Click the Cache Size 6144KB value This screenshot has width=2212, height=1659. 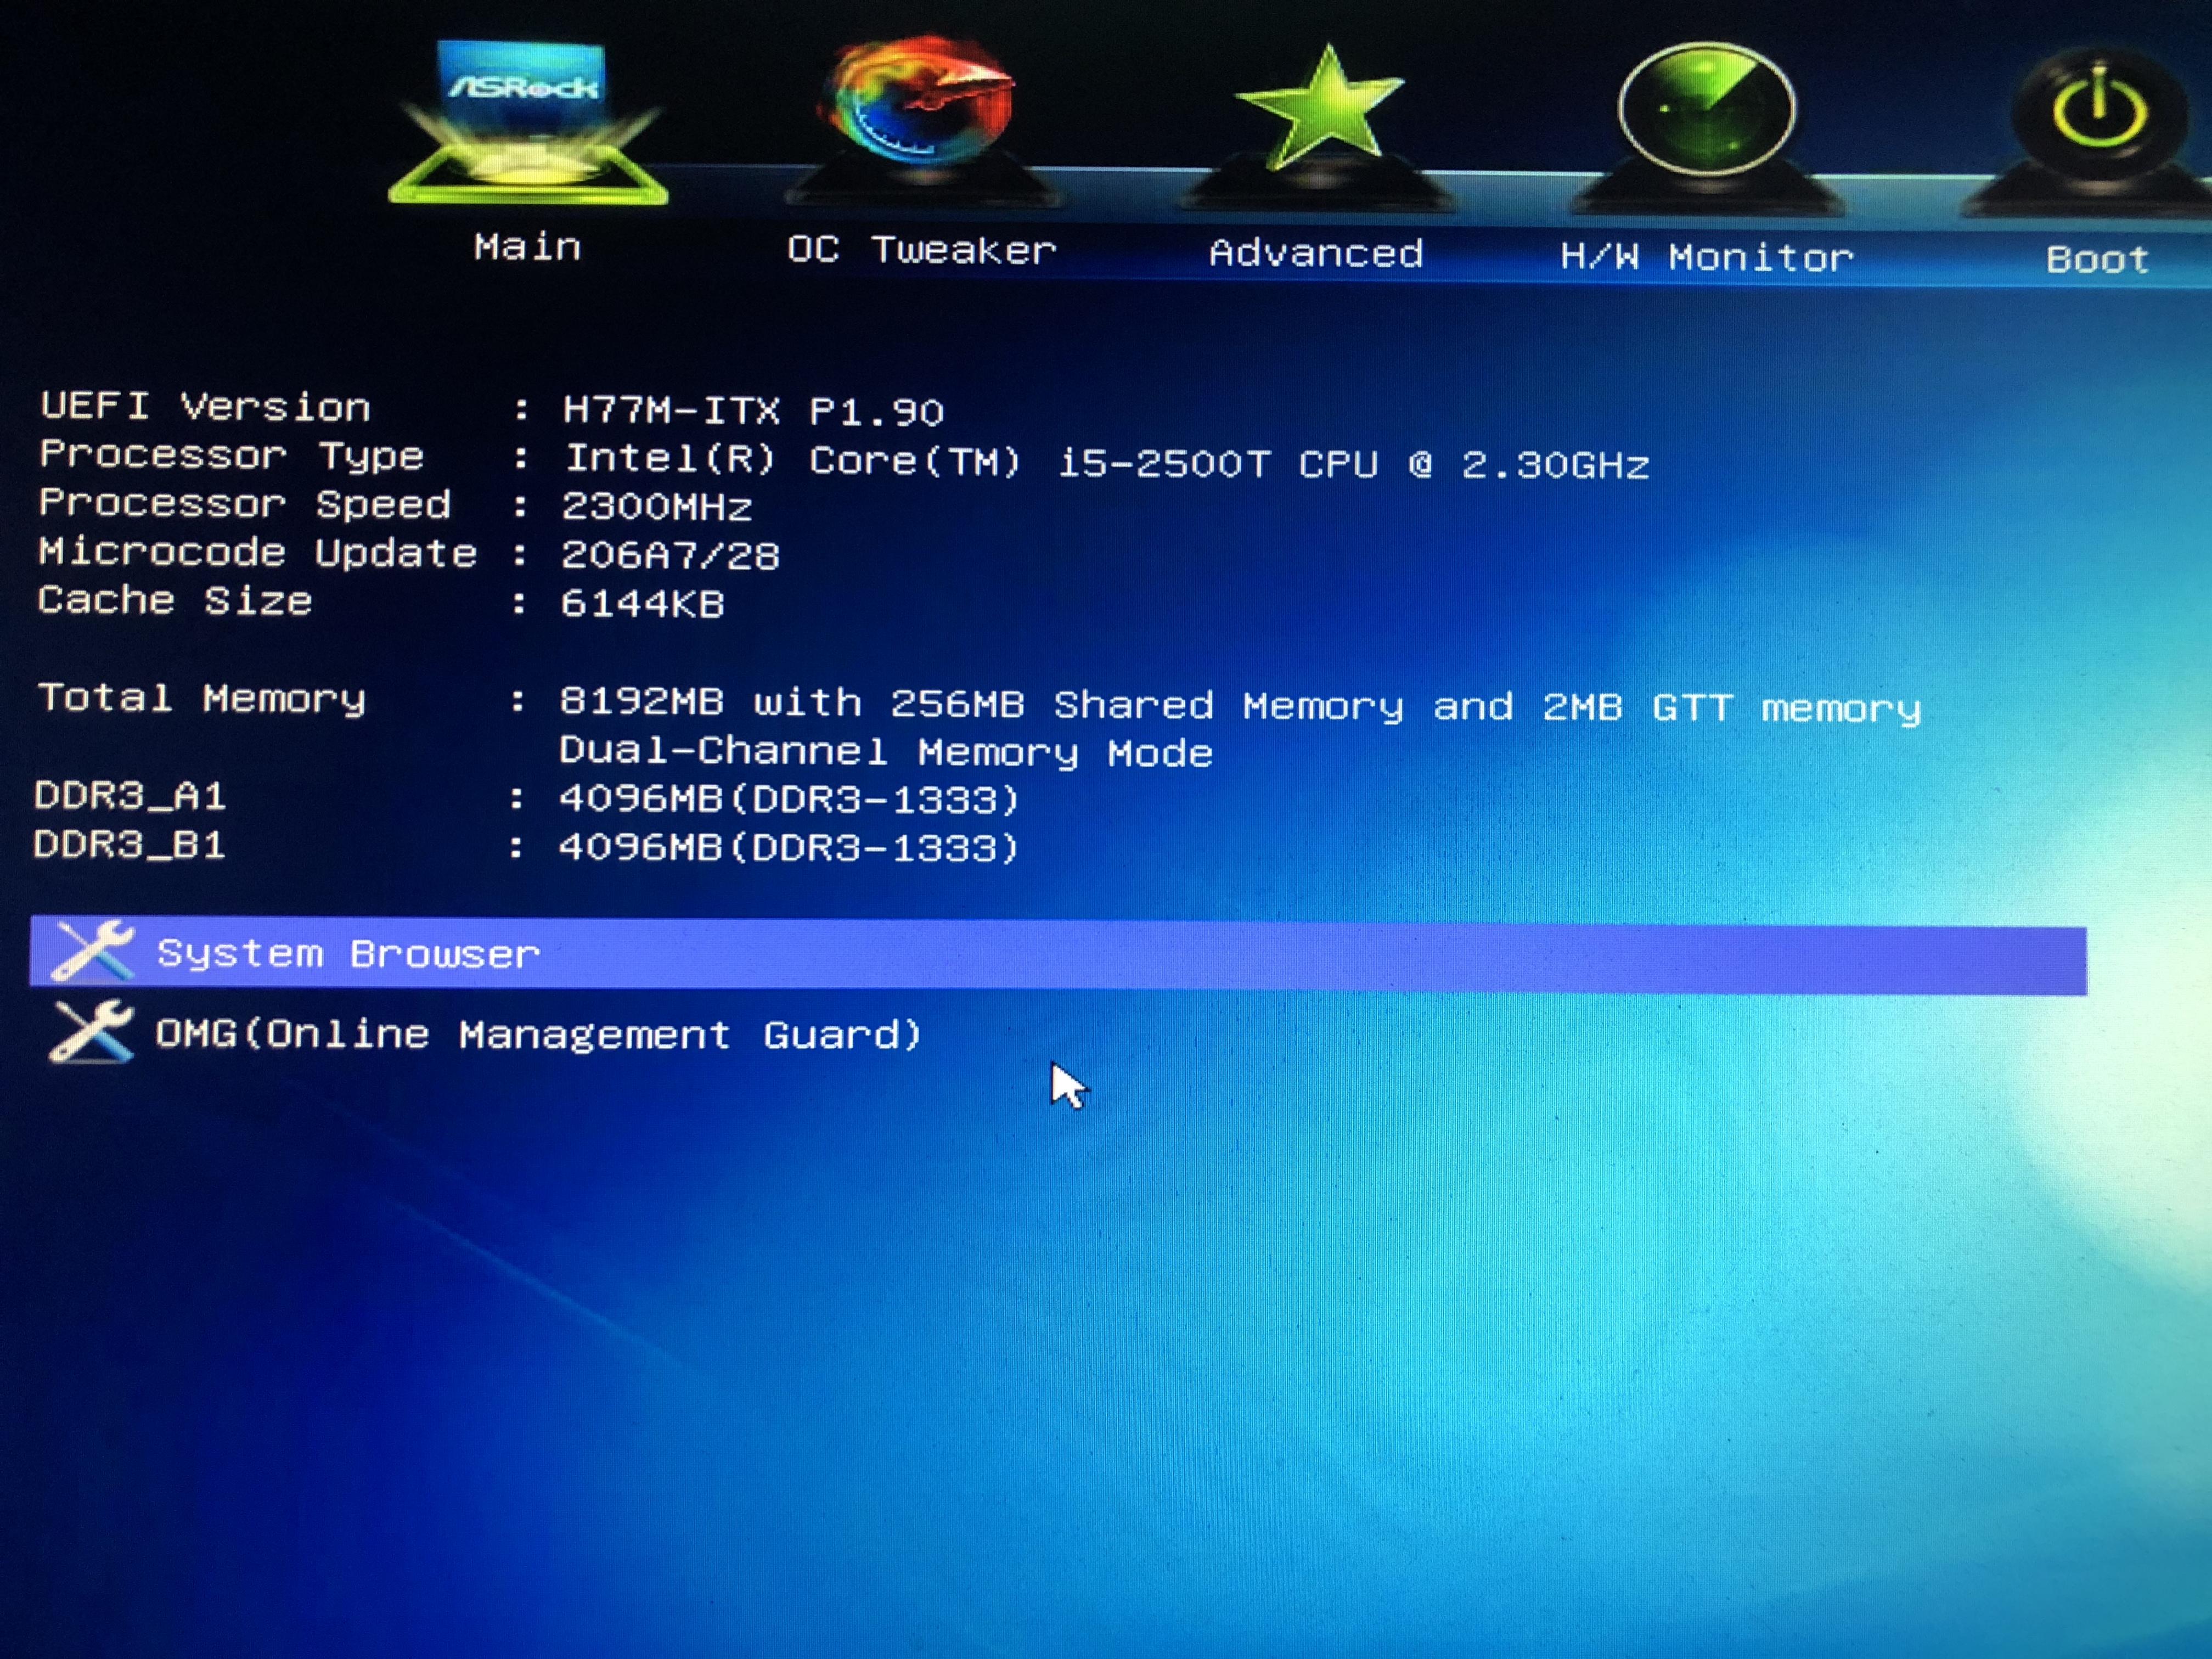point(642,604)
